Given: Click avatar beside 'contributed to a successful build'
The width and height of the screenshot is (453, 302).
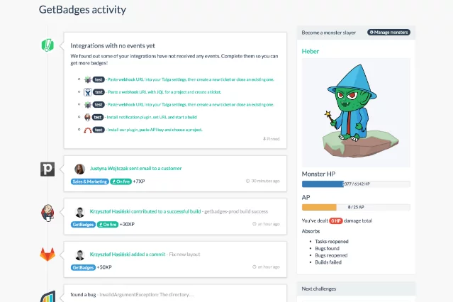Looking at the screenshot, I should [79, 212].
